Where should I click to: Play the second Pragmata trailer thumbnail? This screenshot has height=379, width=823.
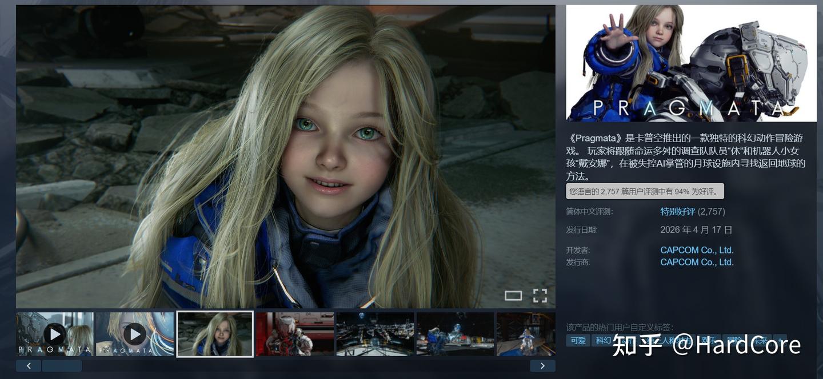[134, 334]
